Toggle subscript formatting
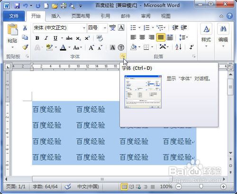 pos(78,38)
